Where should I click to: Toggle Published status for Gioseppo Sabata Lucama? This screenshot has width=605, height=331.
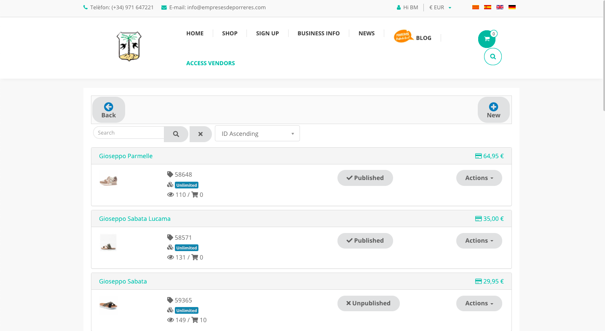(365, 241)
